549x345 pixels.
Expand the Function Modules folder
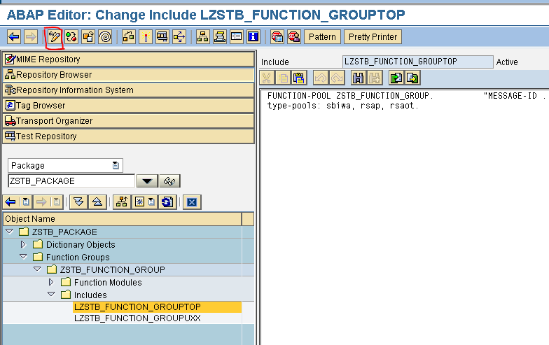pyautogui.click(x=52, y=282)
